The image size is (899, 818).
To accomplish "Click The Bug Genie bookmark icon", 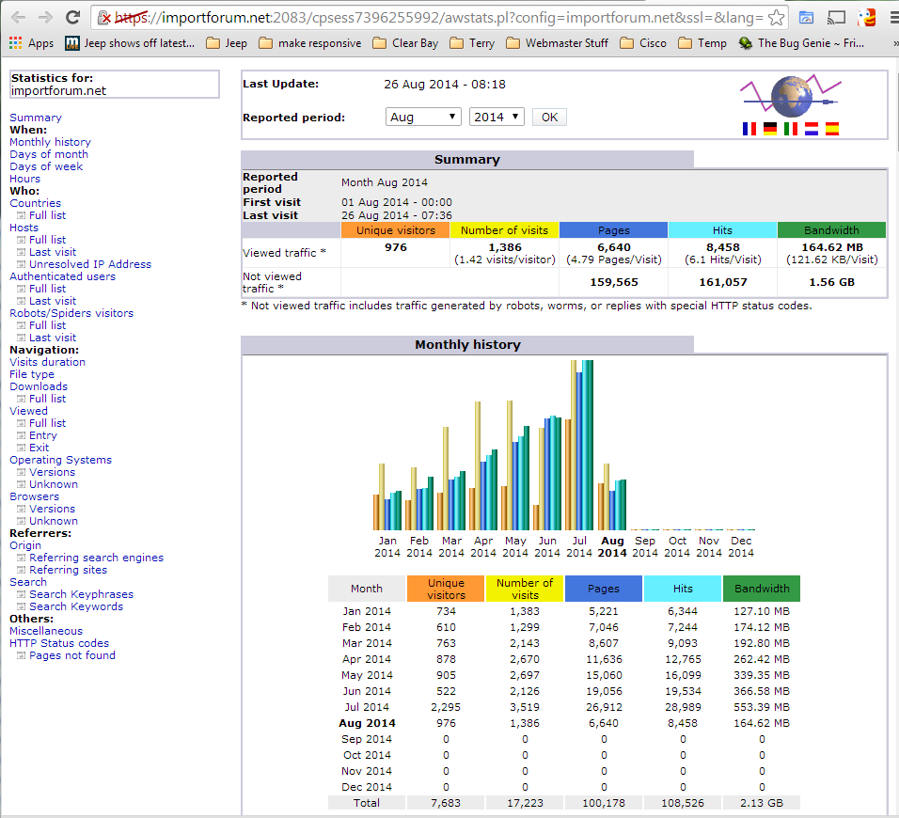I will pos(746,43).
